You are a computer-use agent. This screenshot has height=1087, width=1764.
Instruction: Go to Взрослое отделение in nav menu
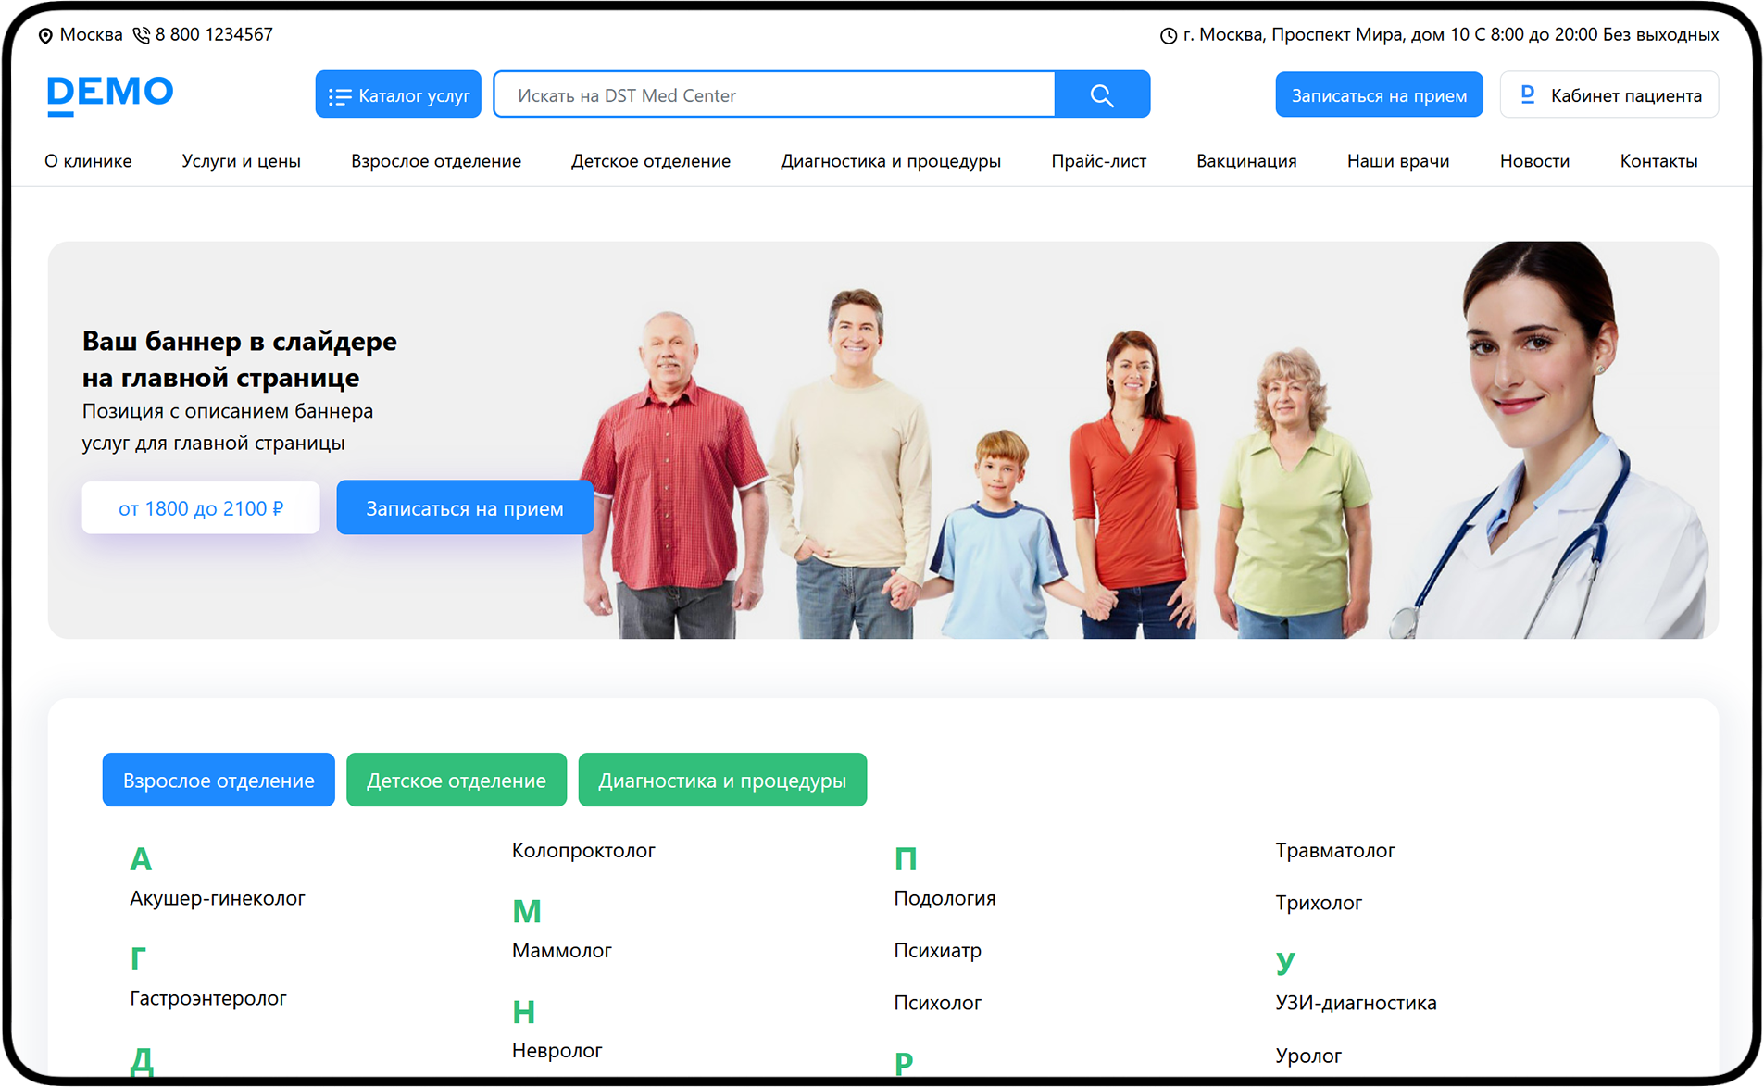click(x=436, y=161)
